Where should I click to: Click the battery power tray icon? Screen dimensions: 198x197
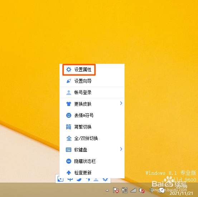[x=125, y=190]
